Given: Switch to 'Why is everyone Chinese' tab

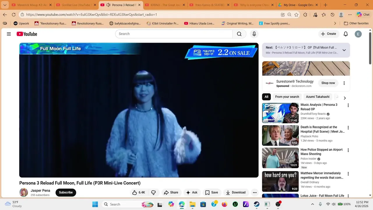Looking at the screenshot, I should [x=254, y=5].
